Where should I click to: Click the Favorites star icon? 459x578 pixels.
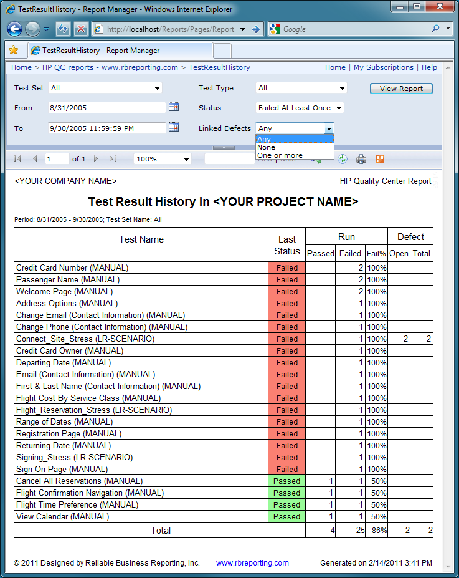(x=14, y=50)
